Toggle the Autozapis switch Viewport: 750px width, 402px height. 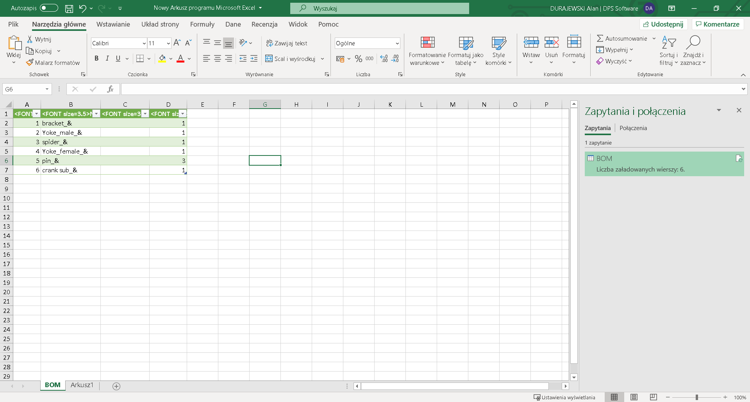tap(49, 8)
